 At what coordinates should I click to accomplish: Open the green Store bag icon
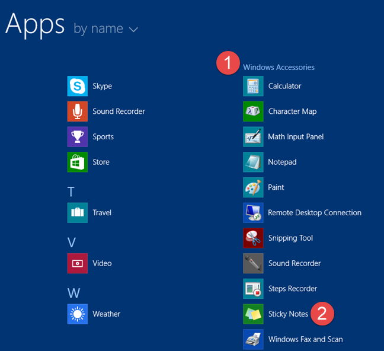point(78,162)
